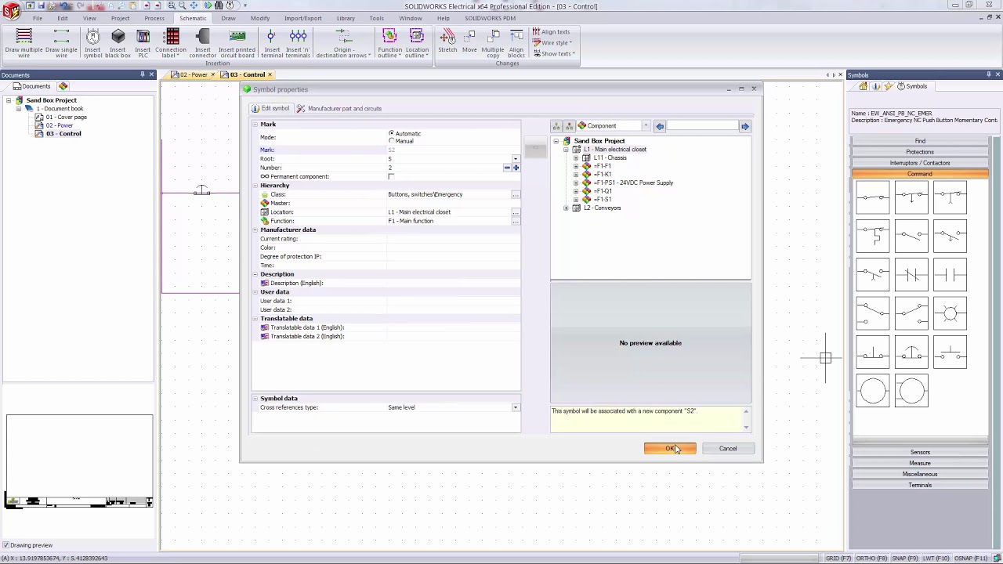This screenshot has width=1003, height=564.
Task: Open the Origin-destination arrows dropdown
Action: pyautogui.click(x=342, y=42)
